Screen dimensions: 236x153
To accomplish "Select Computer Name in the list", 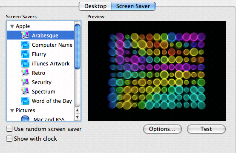I will tap(52, 45).
